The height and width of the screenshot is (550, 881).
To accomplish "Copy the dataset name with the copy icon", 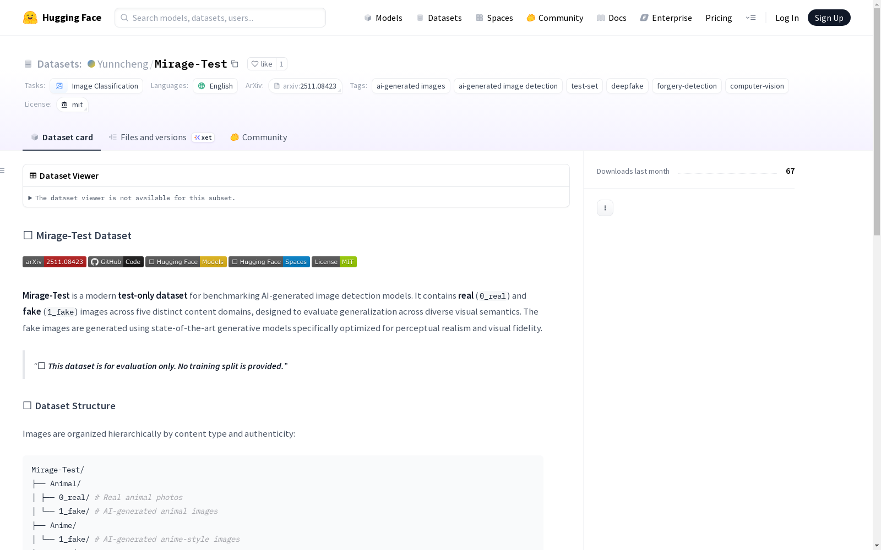I will tap(235, 64).
